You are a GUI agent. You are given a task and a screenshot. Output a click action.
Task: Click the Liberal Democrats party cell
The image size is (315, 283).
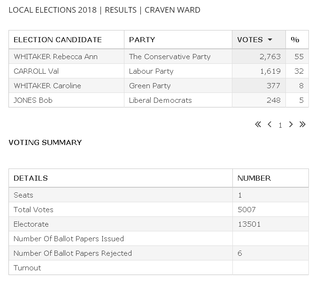tap(160, 100)
